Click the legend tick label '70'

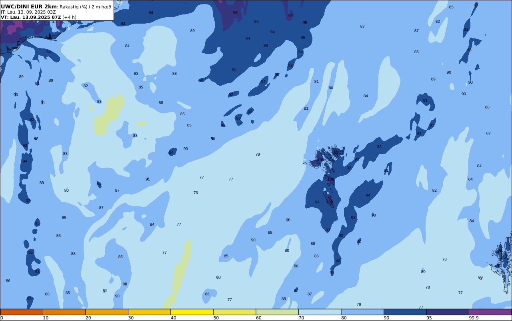[x=301, y=318]
